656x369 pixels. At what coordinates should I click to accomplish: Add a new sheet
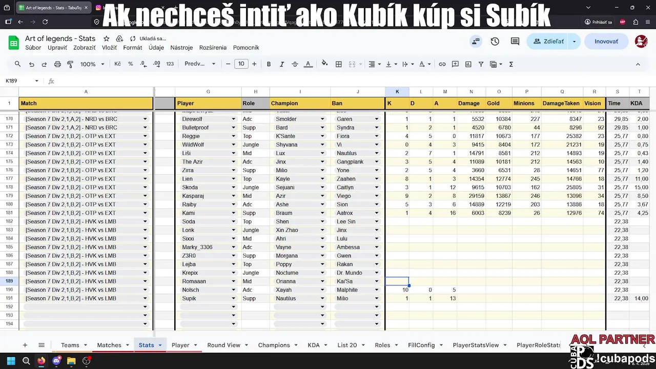25,345
